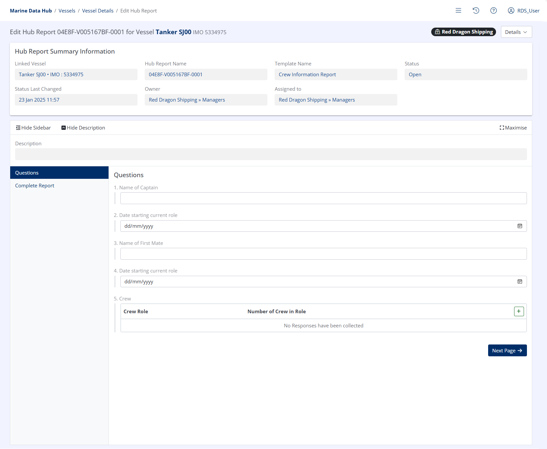Maximise the report panel
This screenshot has width=547, height=449.
pos(513,128)
